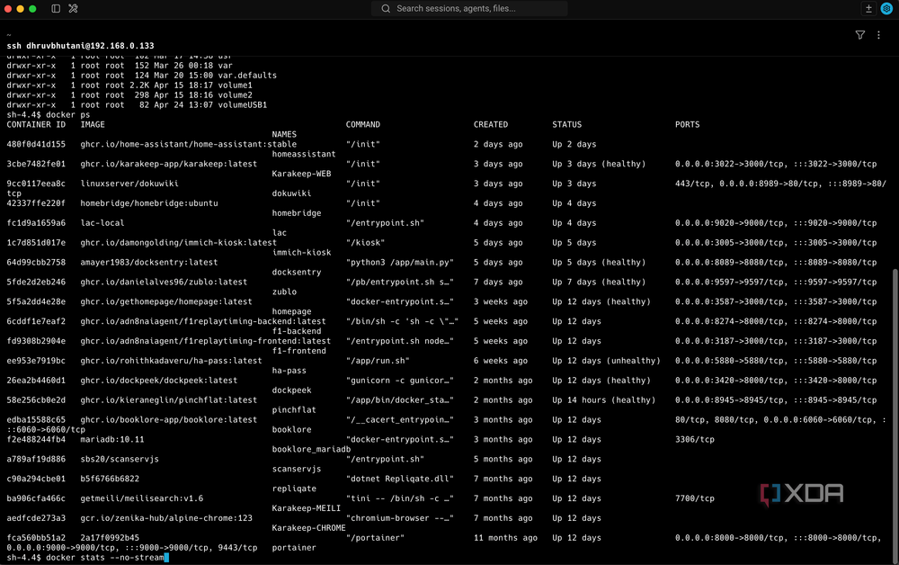Click the pinchflat container name
899x565 pixels.
click(x=294, y=409)
